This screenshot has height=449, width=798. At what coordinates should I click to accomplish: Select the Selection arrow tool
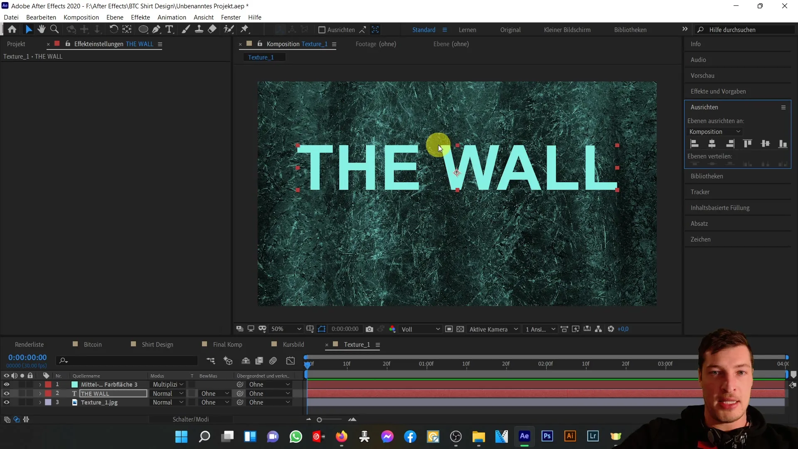(28, 30)
